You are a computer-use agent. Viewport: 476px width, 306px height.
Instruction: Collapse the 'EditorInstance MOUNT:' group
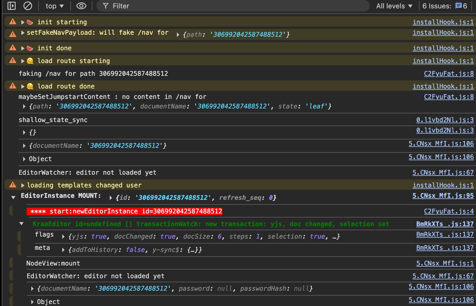pos(13,198)
